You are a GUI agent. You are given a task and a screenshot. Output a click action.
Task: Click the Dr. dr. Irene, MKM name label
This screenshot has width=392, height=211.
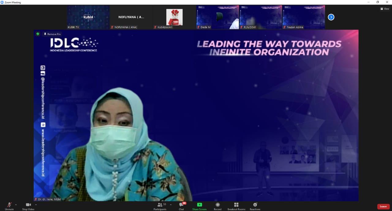click(x=47, y=199)
